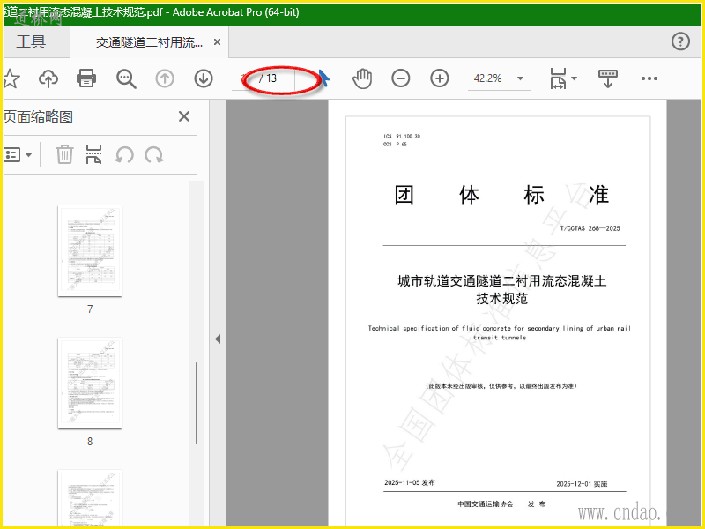The height and width of the screenshot is (529, 705).
Task: Open the fit page options dropdown arrow
Action: pyautogui.click(x=575, y=78)
